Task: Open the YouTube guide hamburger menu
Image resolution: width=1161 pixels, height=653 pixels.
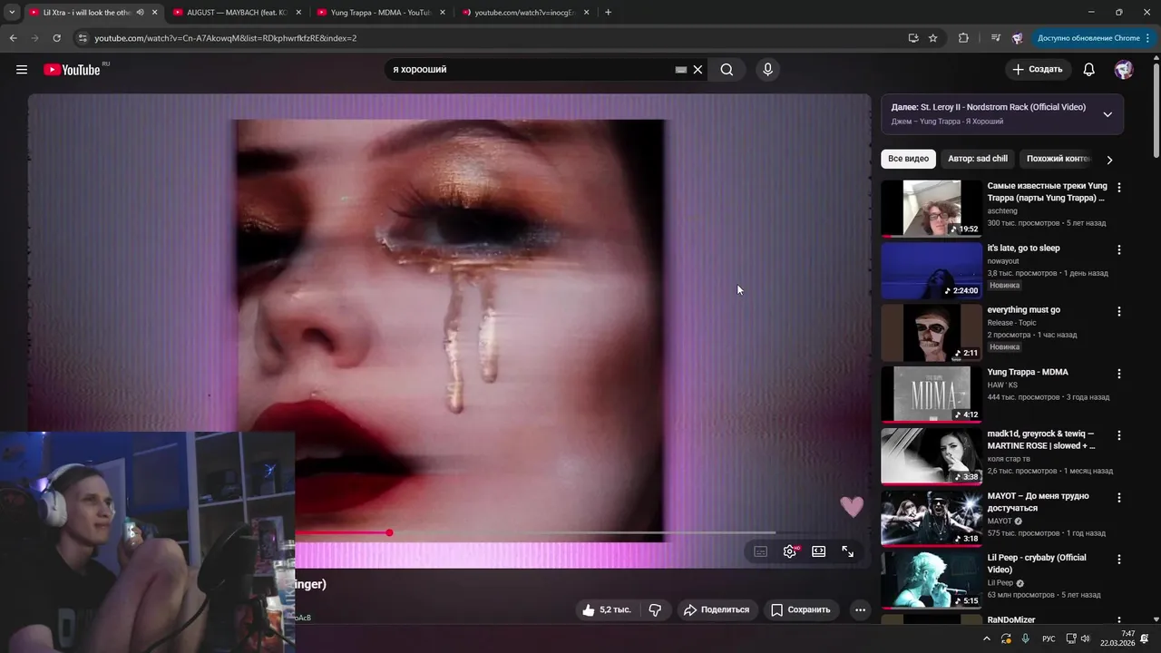Action: tap(22, 70)
